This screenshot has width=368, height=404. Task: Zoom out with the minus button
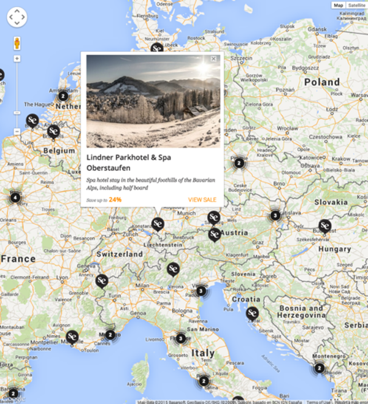[17, 131]
